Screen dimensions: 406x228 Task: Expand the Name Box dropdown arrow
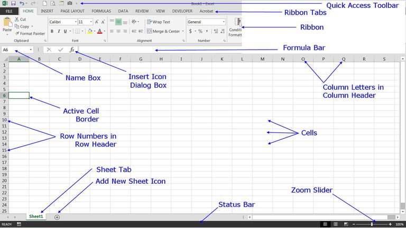(x=31, y=50)
